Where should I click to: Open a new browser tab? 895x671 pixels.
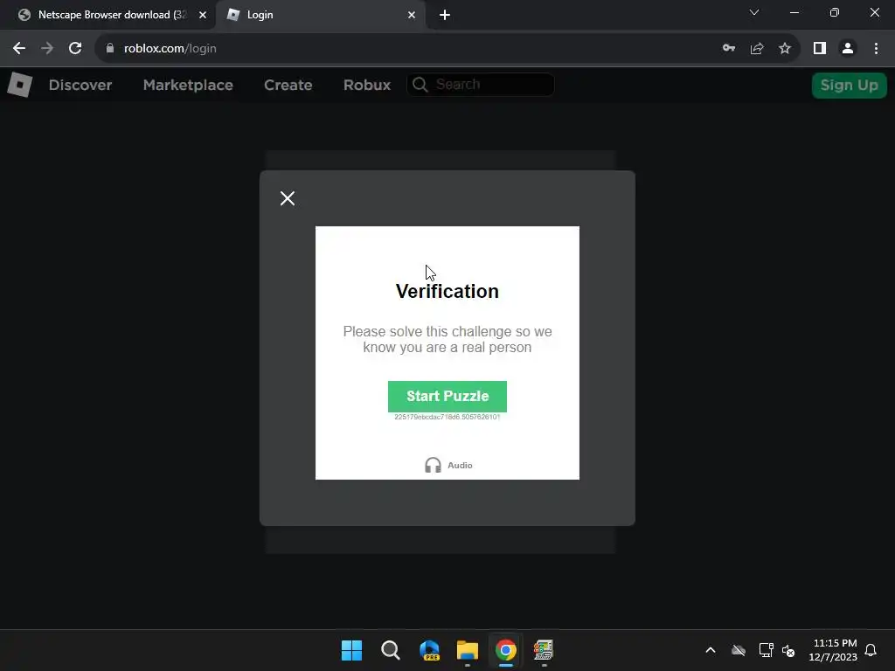(445, 15)
